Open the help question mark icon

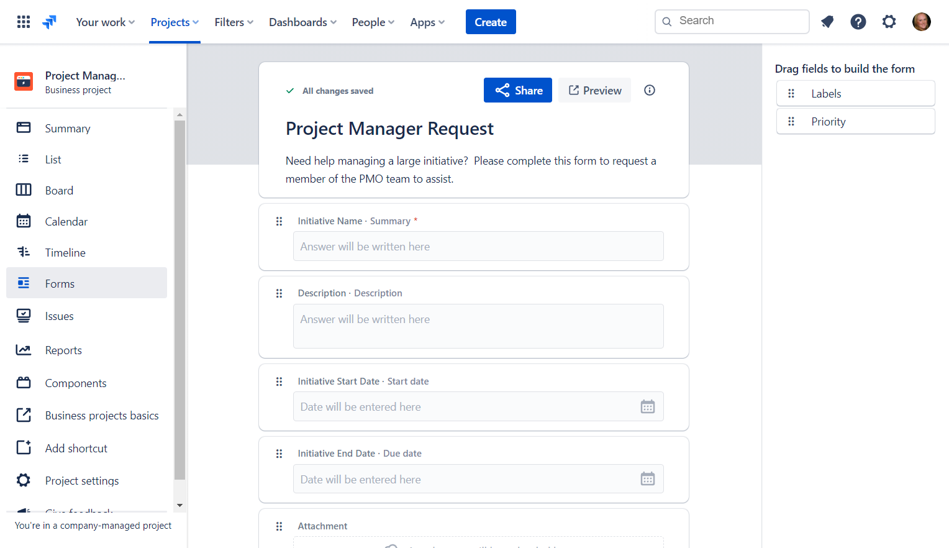(x=858, y=22)
